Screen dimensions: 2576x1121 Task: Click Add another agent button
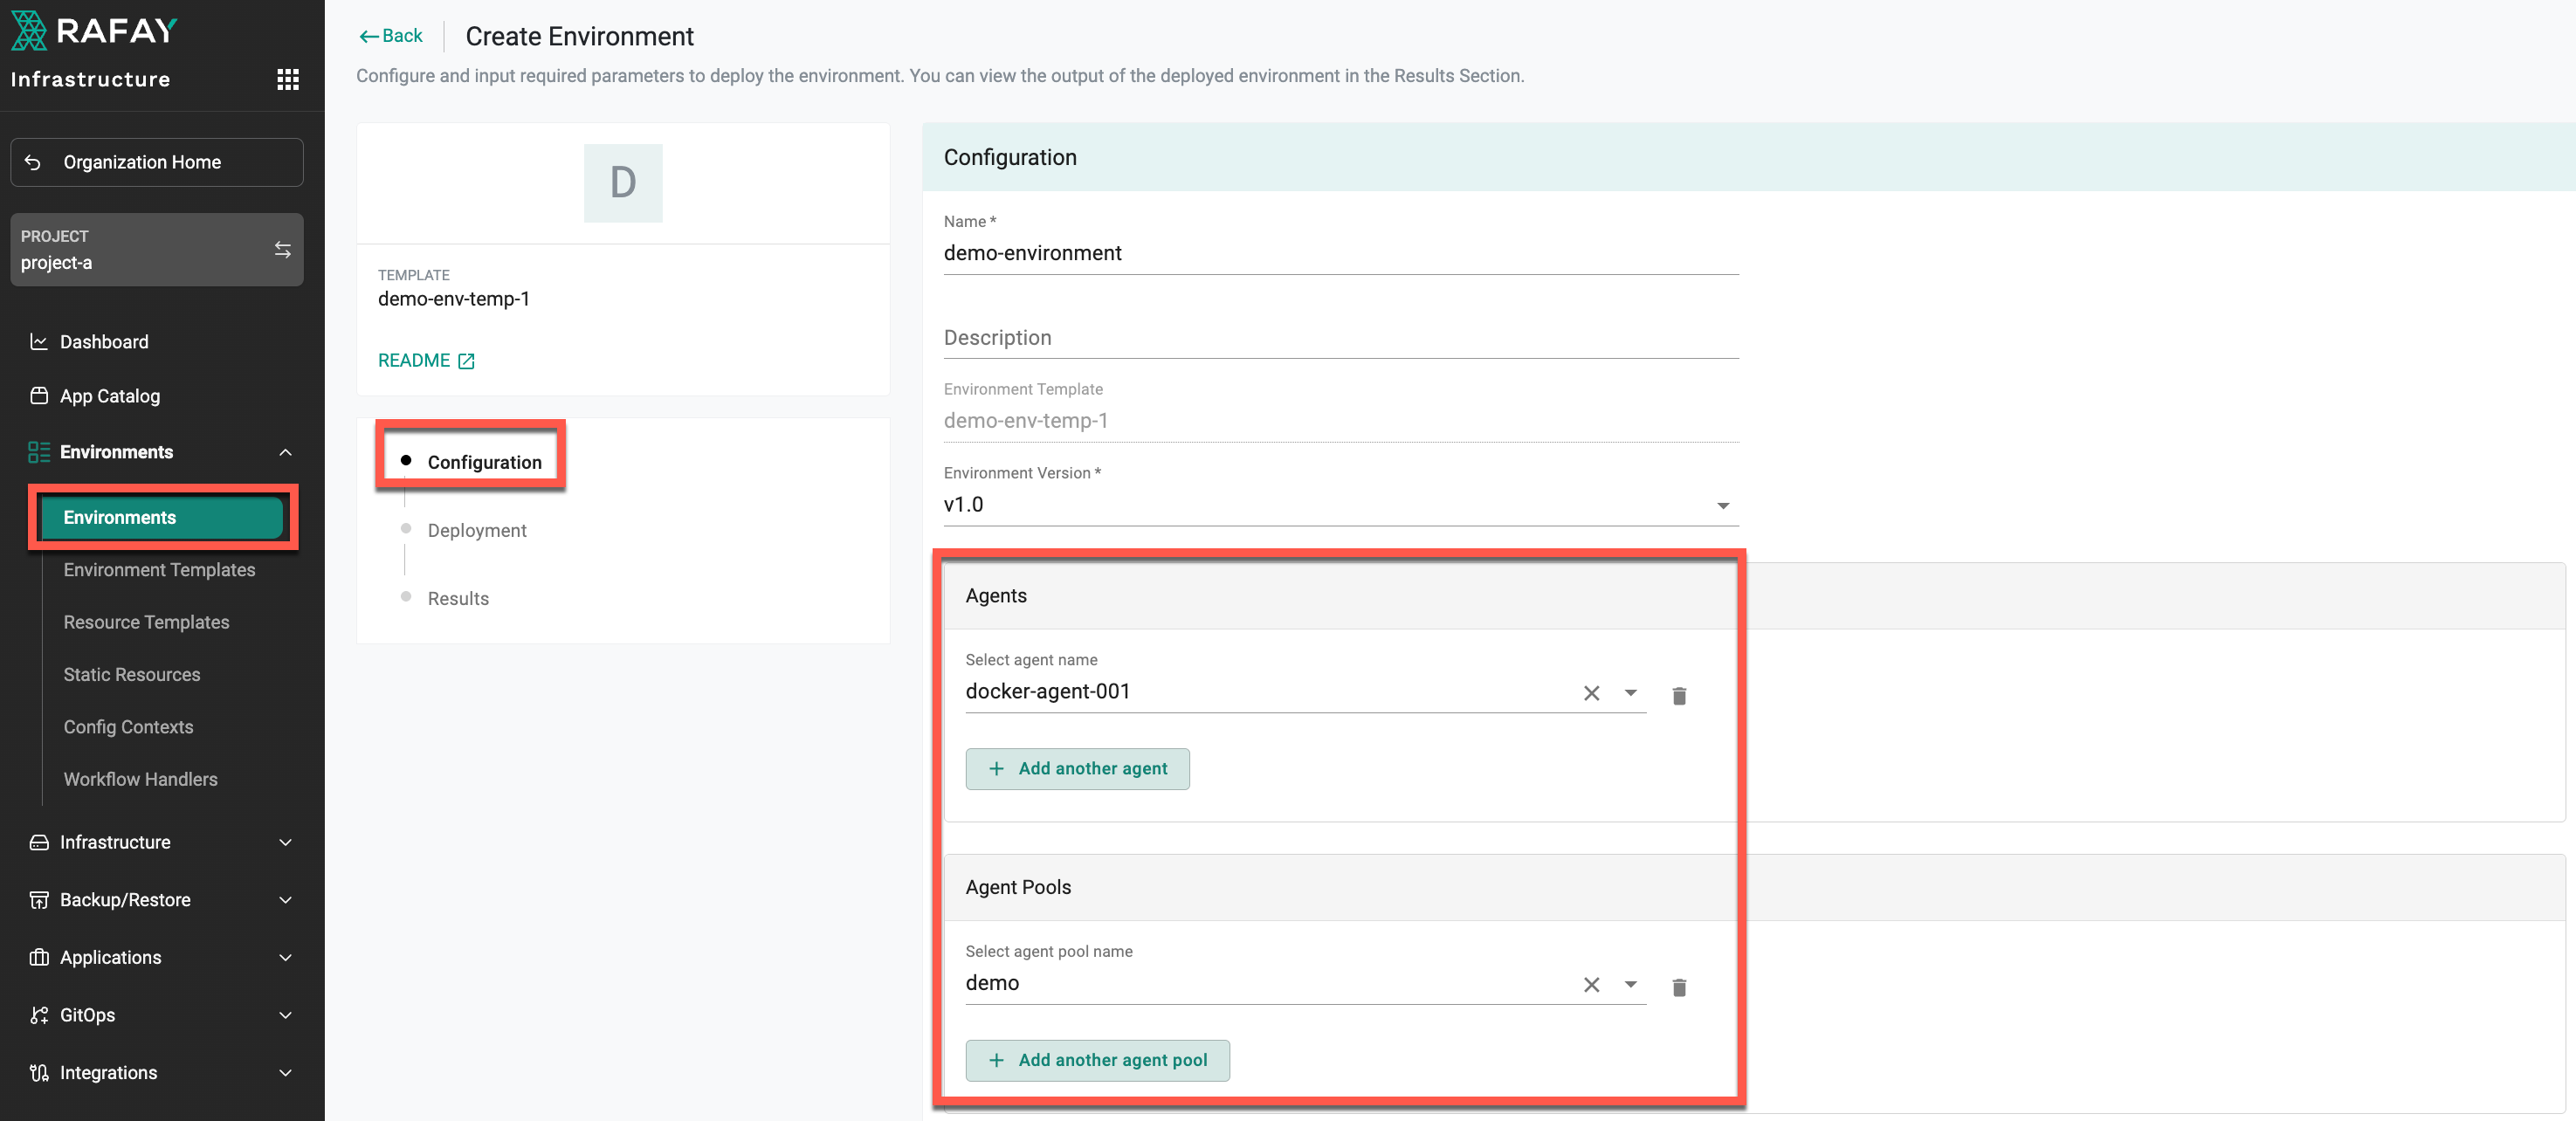pyautogui.click(x=1077, y=769)
